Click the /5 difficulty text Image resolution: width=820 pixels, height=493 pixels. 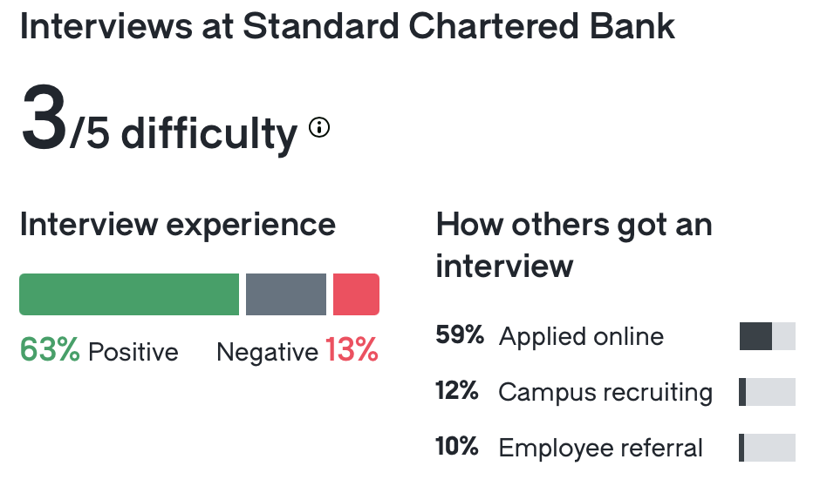(x=183, y=134)
